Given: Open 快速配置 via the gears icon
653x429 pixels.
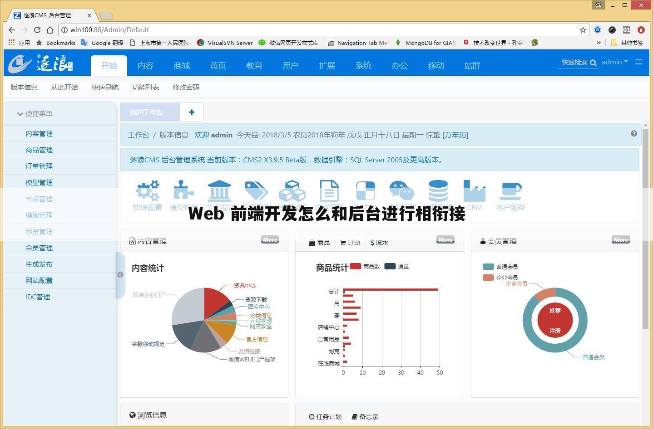Looking at the screenshot, I should coord(148,190).
